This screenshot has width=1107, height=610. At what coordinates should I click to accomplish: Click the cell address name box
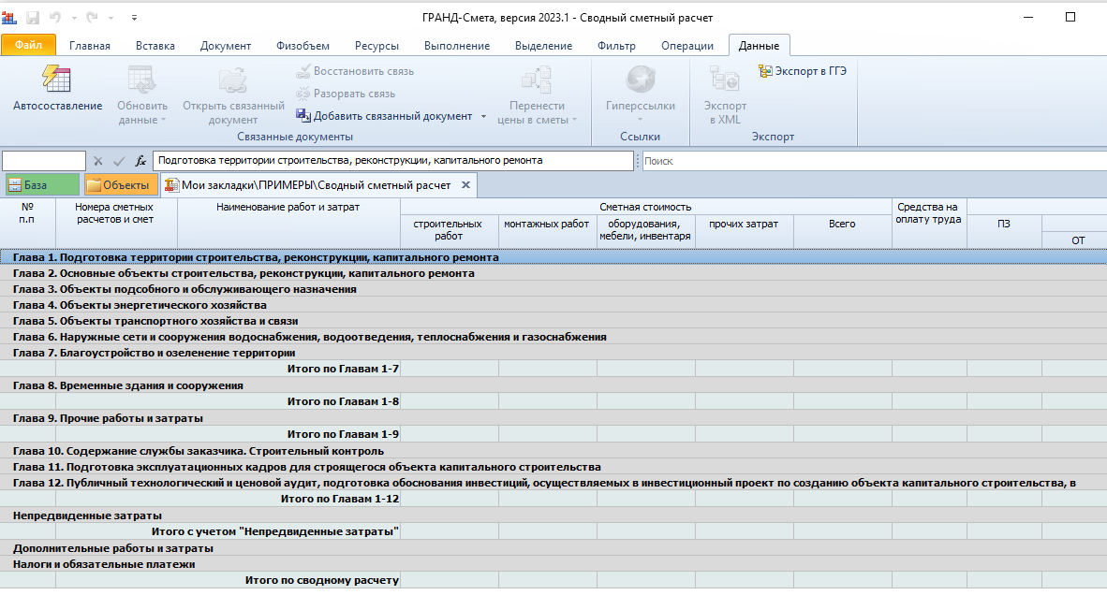[x=44, y=161]
